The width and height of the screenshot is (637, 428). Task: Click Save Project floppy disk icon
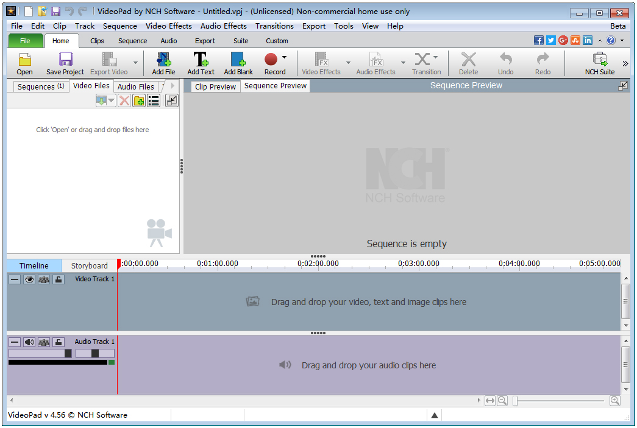coord(65,60)
